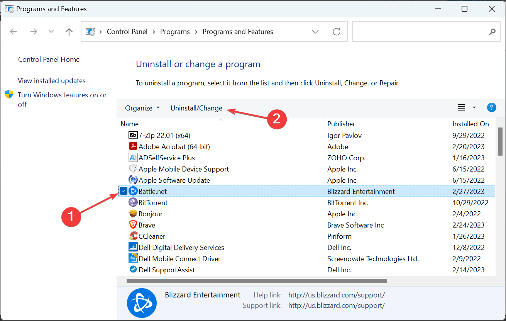Change view using the view icon
Viewport: 506px width, 321px height.
462,108
